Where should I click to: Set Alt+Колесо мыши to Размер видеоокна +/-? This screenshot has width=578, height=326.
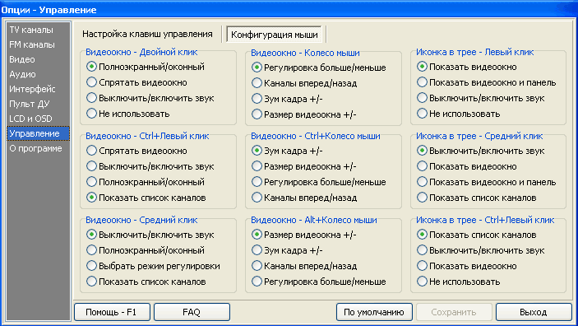click(304, 235)
